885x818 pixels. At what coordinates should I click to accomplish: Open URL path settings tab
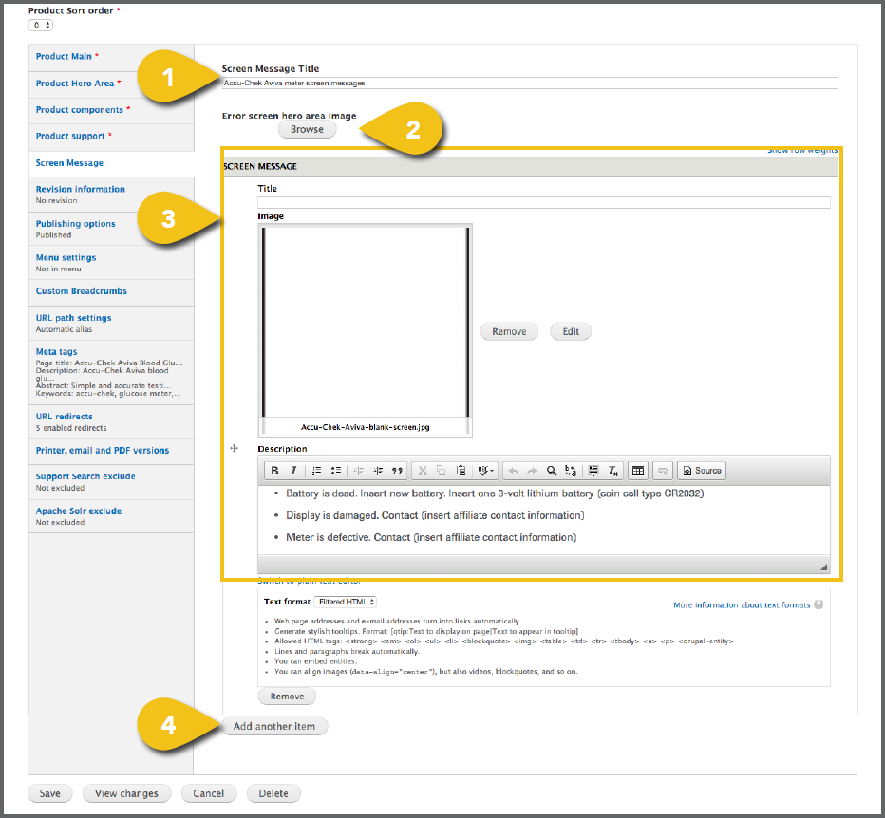[x=111, y=323]
